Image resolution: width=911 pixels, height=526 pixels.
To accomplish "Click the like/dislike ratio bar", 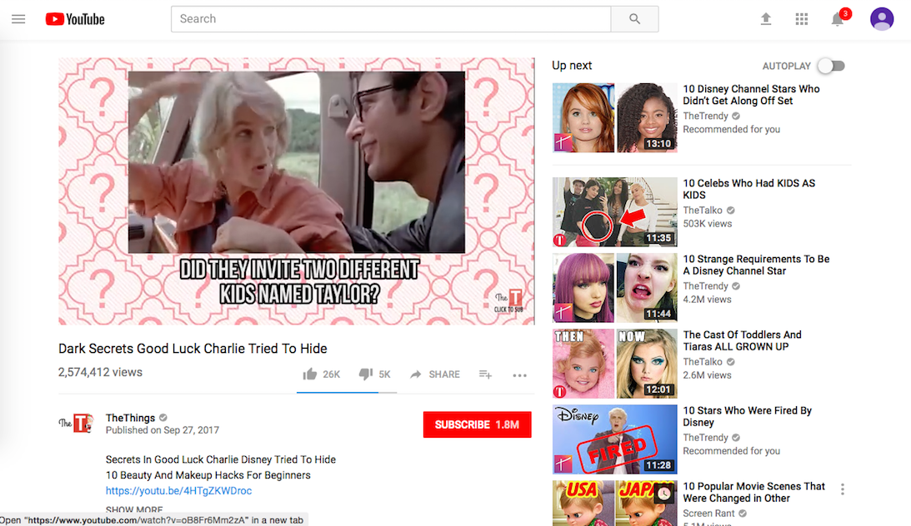I will tap(347, 393).
